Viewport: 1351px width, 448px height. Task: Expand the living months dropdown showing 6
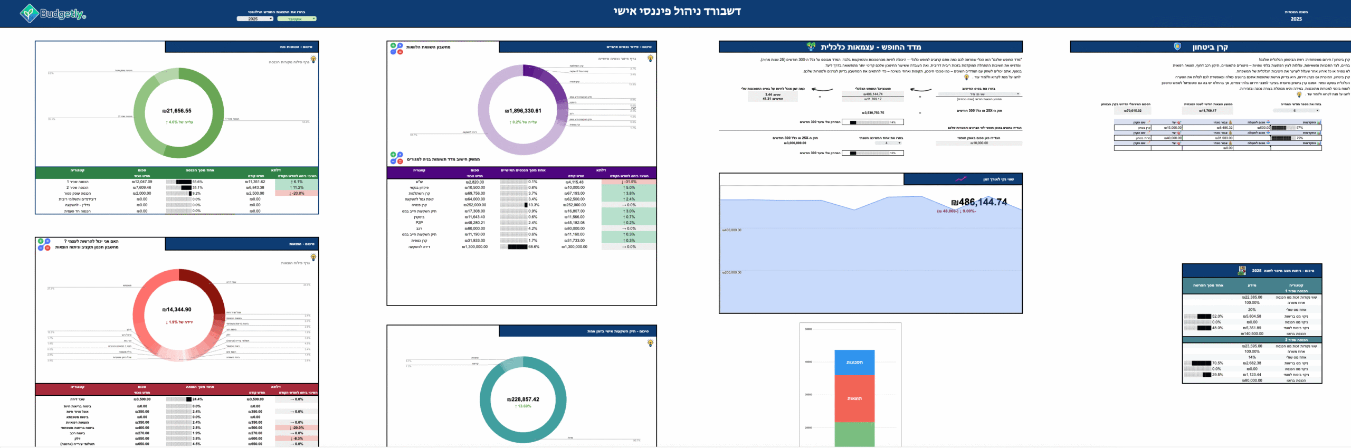click(x=1296, y=111)
